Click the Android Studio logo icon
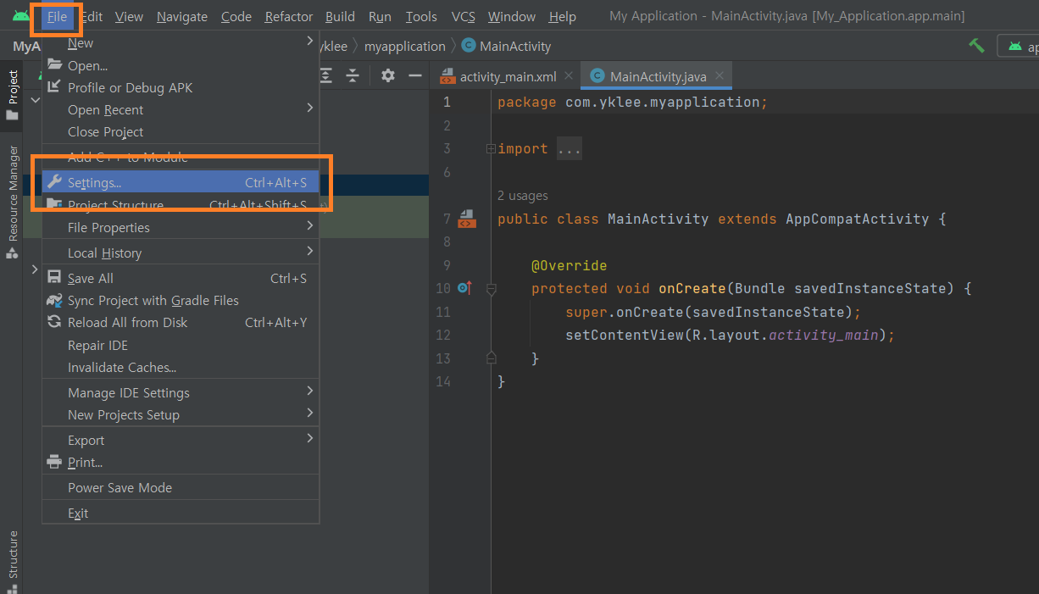Screen dimensions: 1039x594 20,16
